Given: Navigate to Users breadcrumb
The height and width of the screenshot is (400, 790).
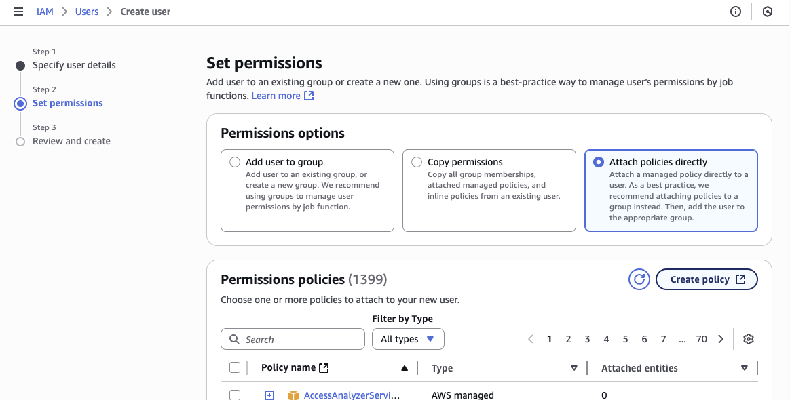Looking at the screenshot, I should click(x=87, y=12).
